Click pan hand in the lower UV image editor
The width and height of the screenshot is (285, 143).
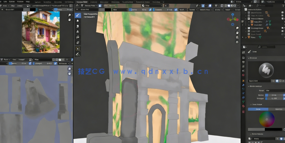(69, 74)
